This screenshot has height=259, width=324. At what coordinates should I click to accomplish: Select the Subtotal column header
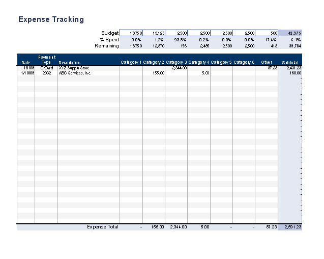(x=290, y=63)
